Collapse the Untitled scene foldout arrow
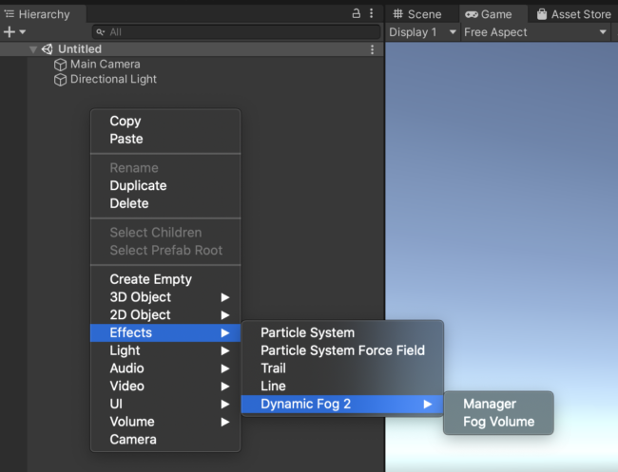Viewport: 618px width, 472px height. coord(33,49)
